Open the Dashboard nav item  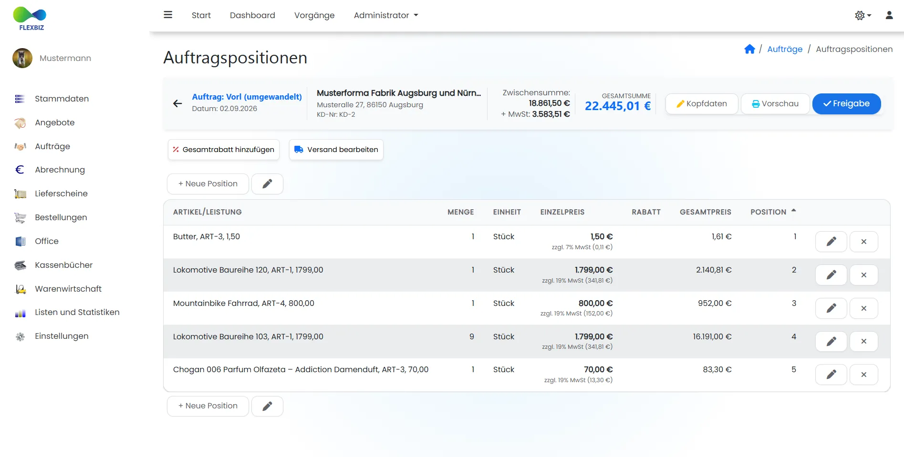252,15
